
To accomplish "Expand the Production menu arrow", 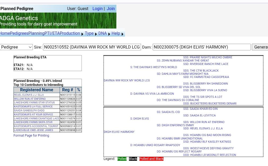I will (82, 34).
